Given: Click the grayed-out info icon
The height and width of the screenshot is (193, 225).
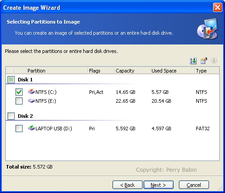Looking at the screenshot, I should 214,60.
